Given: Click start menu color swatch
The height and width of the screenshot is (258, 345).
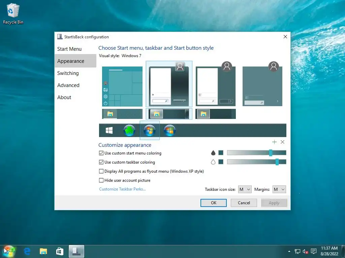Looking at the screenshot, I should tap(221, 153).
